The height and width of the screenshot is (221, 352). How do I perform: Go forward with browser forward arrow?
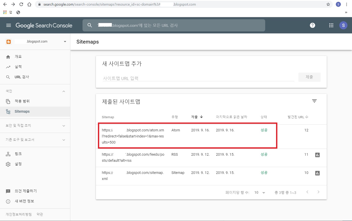pos(13,4)
